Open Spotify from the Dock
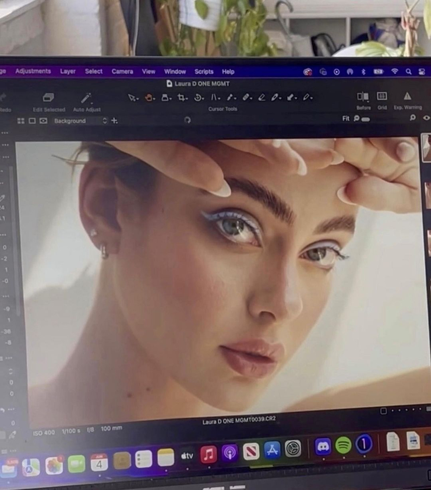Viewport: 431px width, 490px height. tap(343, 445)
